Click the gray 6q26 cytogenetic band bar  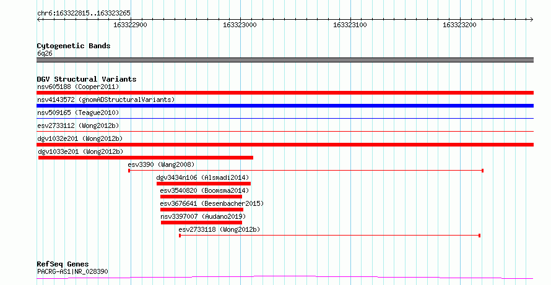click(x=285, y=60)
